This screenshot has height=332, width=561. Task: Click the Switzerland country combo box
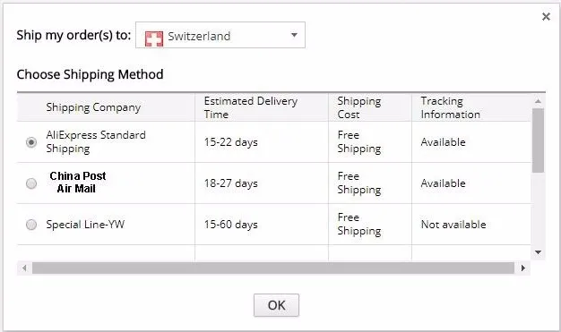point(220,35)
